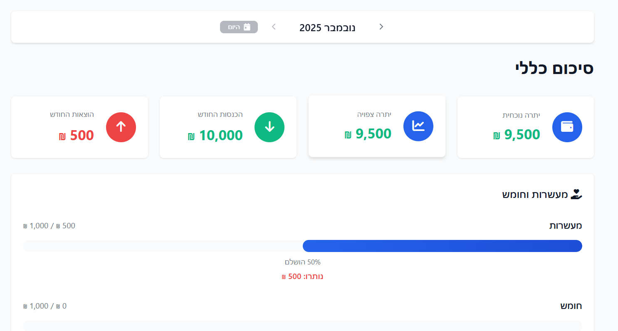Viewport: 618px width, 331px height.
Task: Select the חומש row label
Action: [571, 306]
